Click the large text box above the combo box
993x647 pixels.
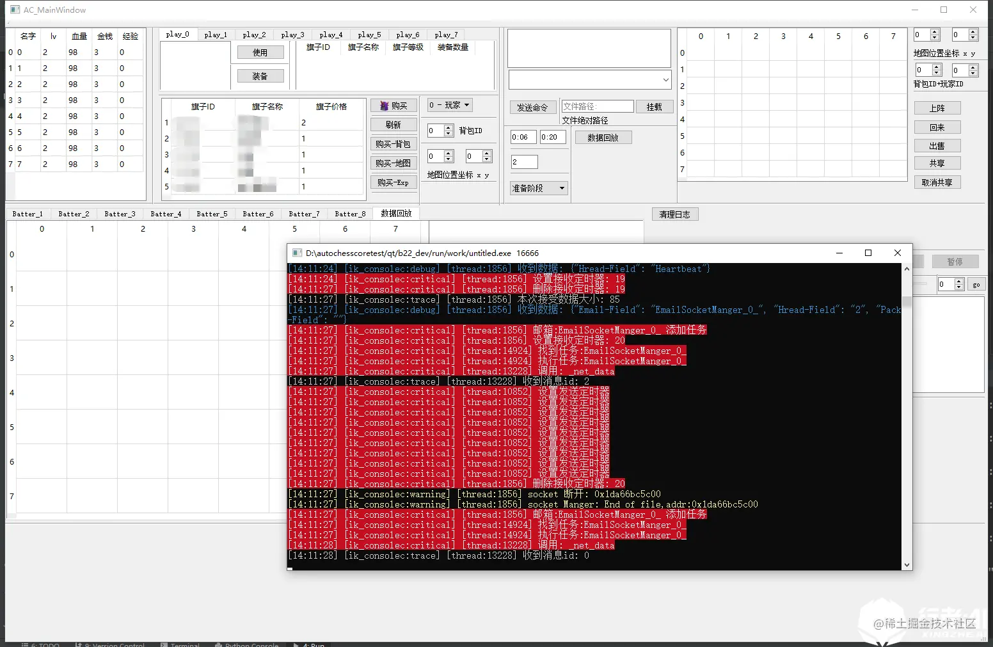tap(589, 48)
